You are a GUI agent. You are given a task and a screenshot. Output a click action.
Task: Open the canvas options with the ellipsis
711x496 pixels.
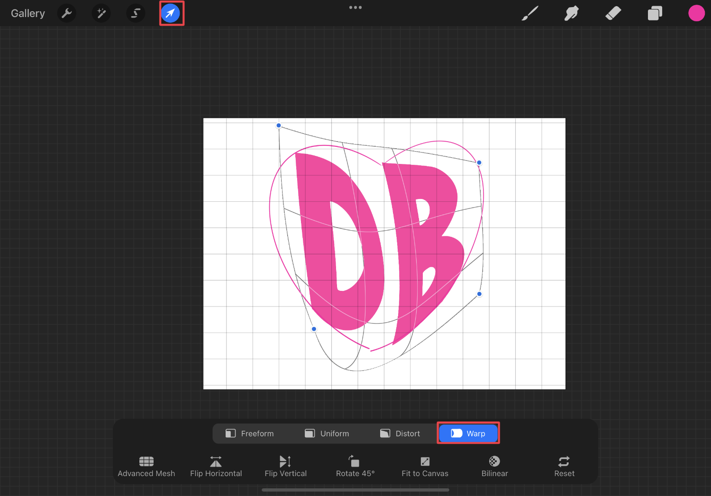pyautogui.click(x=355, y=7)
